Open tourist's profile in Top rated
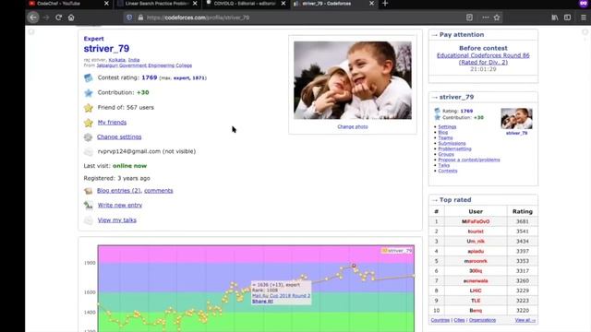Screen dimensions: 591x332 tap(476, 231)
